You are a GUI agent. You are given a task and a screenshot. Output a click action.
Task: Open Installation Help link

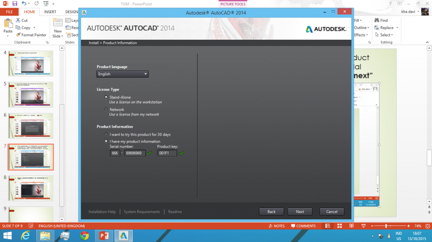(102, 212)
